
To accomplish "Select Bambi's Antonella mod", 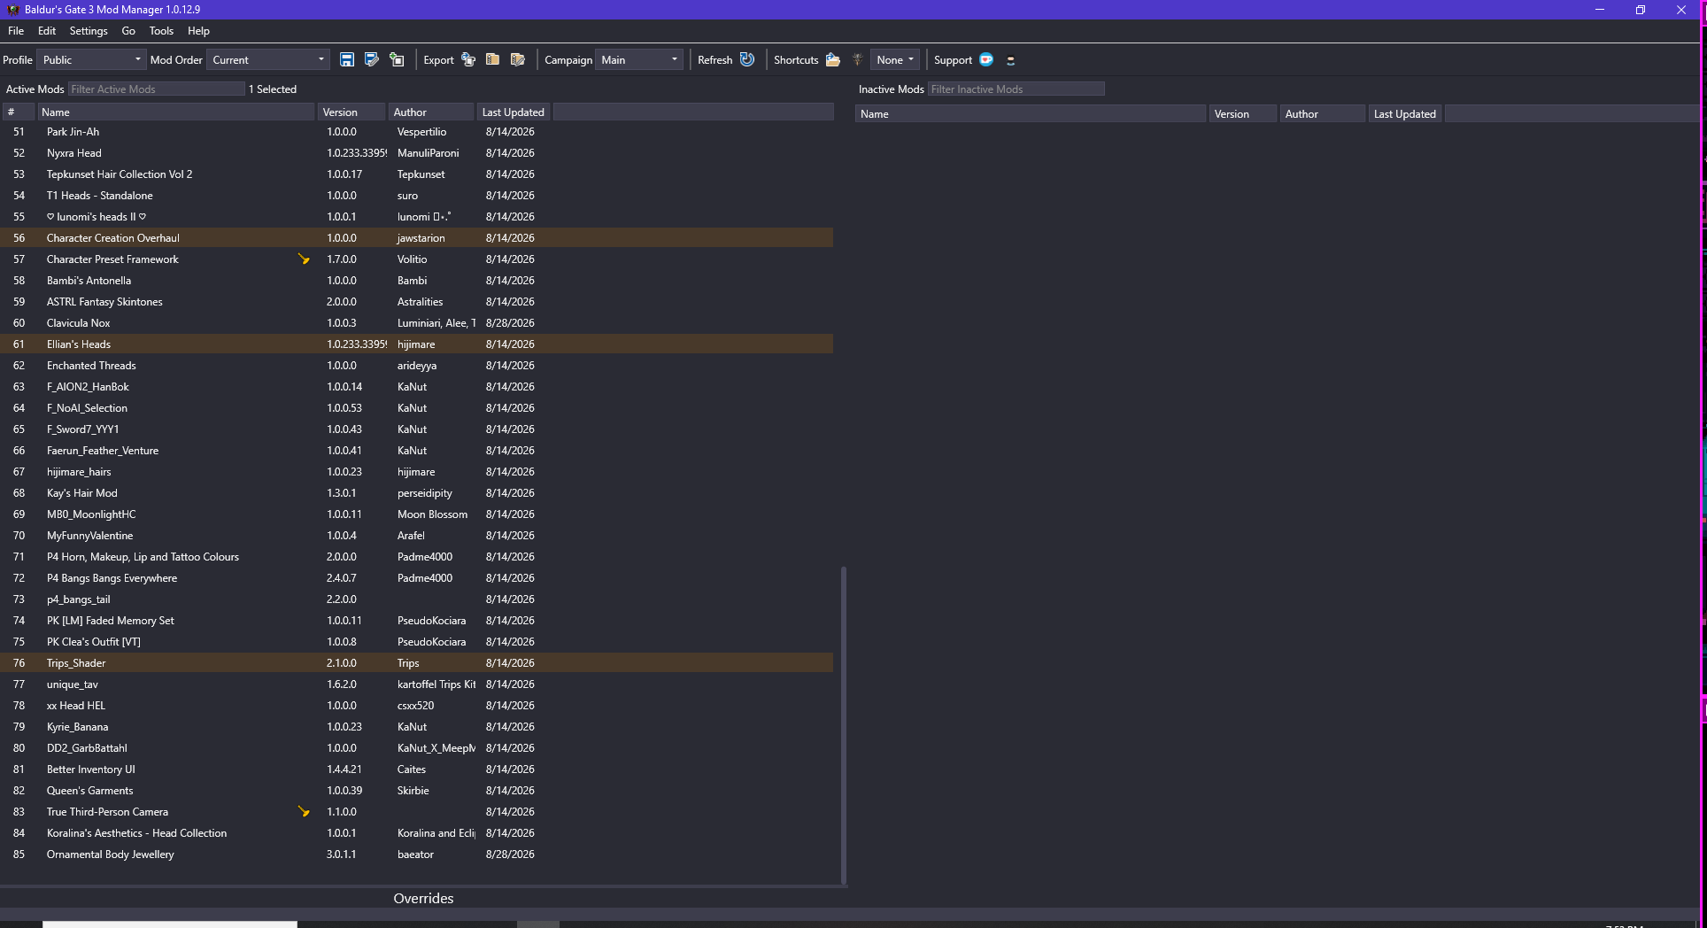I will coord(89,280).
